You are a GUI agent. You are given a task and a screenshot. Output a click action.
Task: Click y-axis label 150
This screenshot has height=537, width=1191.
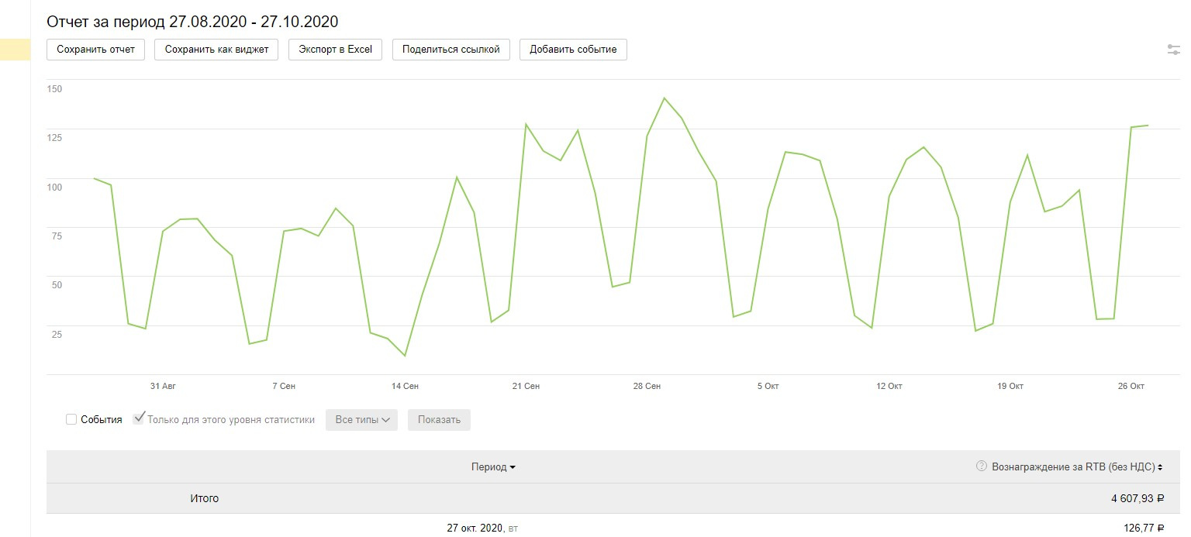click(54, 88)
